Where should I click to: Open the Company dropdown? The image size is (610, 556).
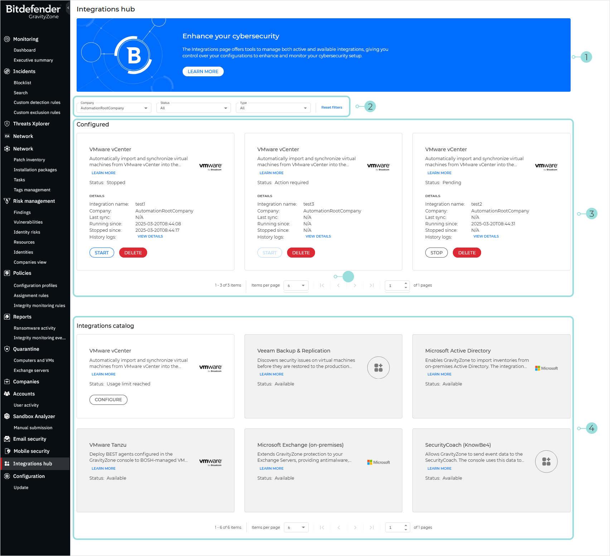[x=114, y=107]
